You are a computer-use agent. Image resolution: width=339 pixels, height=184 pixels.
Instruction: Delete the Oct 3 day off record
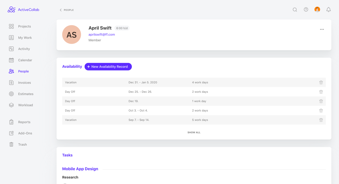tap(321, 111)
